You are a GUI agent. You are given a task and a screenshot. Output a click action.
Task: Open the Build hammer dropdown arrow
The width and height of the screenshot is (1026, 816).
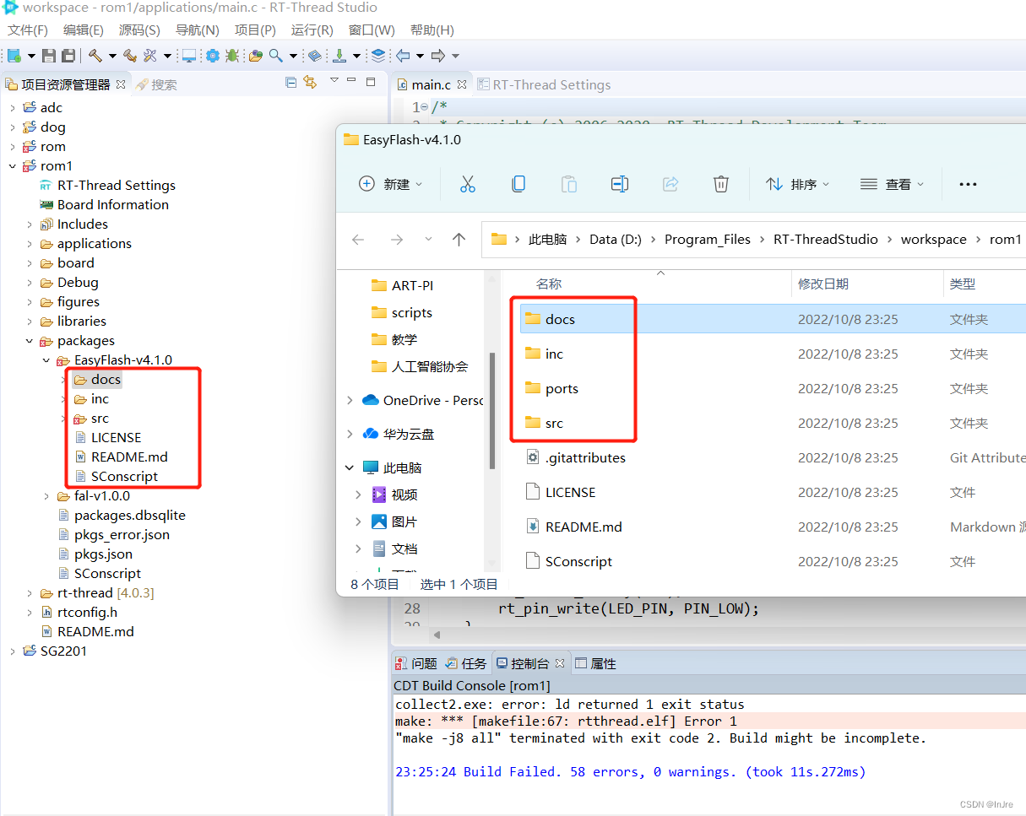[x=112, y=57]
